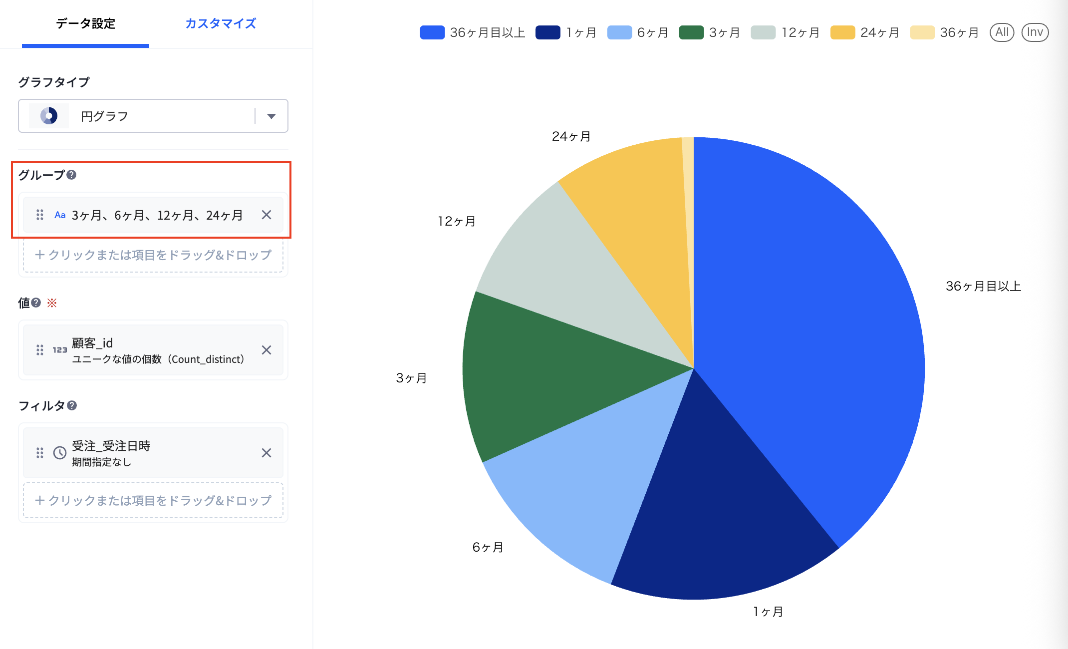Click the Inv legend button

pyautogui.click(x=1035, y=32)
